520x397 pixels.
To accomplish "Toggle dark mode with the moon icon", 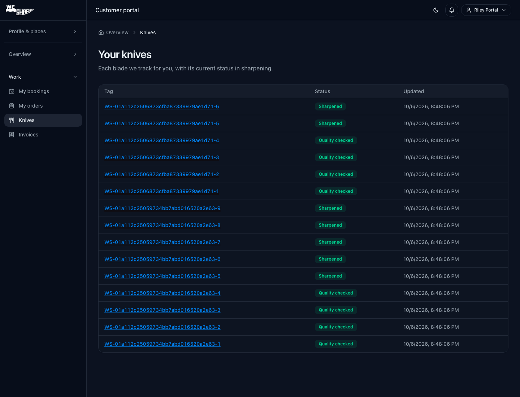I will (x=436, y=10).
